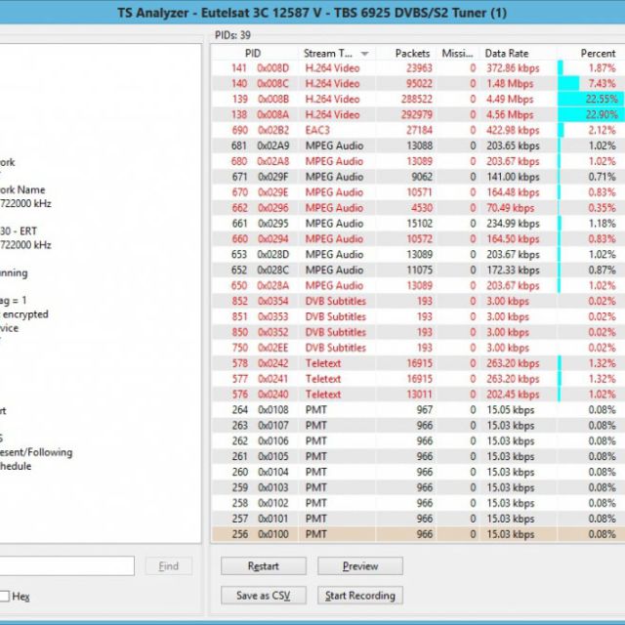Viewport: 625px width, 625px height.
Task: Click the search text field beside Find
Action: (x=66, y=566)
